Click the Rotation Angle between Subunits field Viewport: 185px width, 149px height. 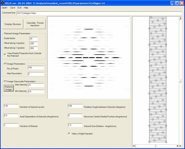[75, 106]
